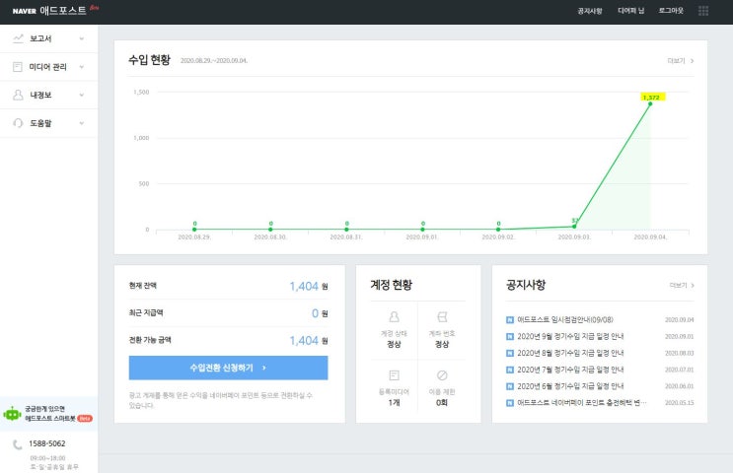The image size is (733, 473).
Task: Click 더보기 in 공지사항 panel
Action: point(681,285)
